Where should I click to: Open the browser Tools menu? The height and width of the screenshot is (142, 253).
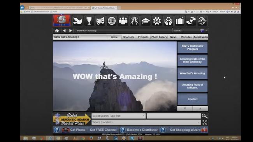coord(223,12)
